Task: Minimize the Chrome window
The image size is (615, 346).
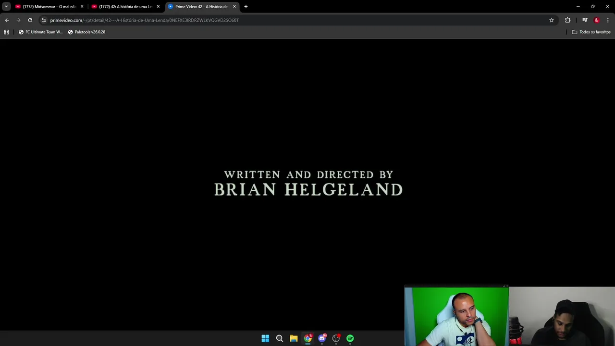Action: click(x=578, y=7)
